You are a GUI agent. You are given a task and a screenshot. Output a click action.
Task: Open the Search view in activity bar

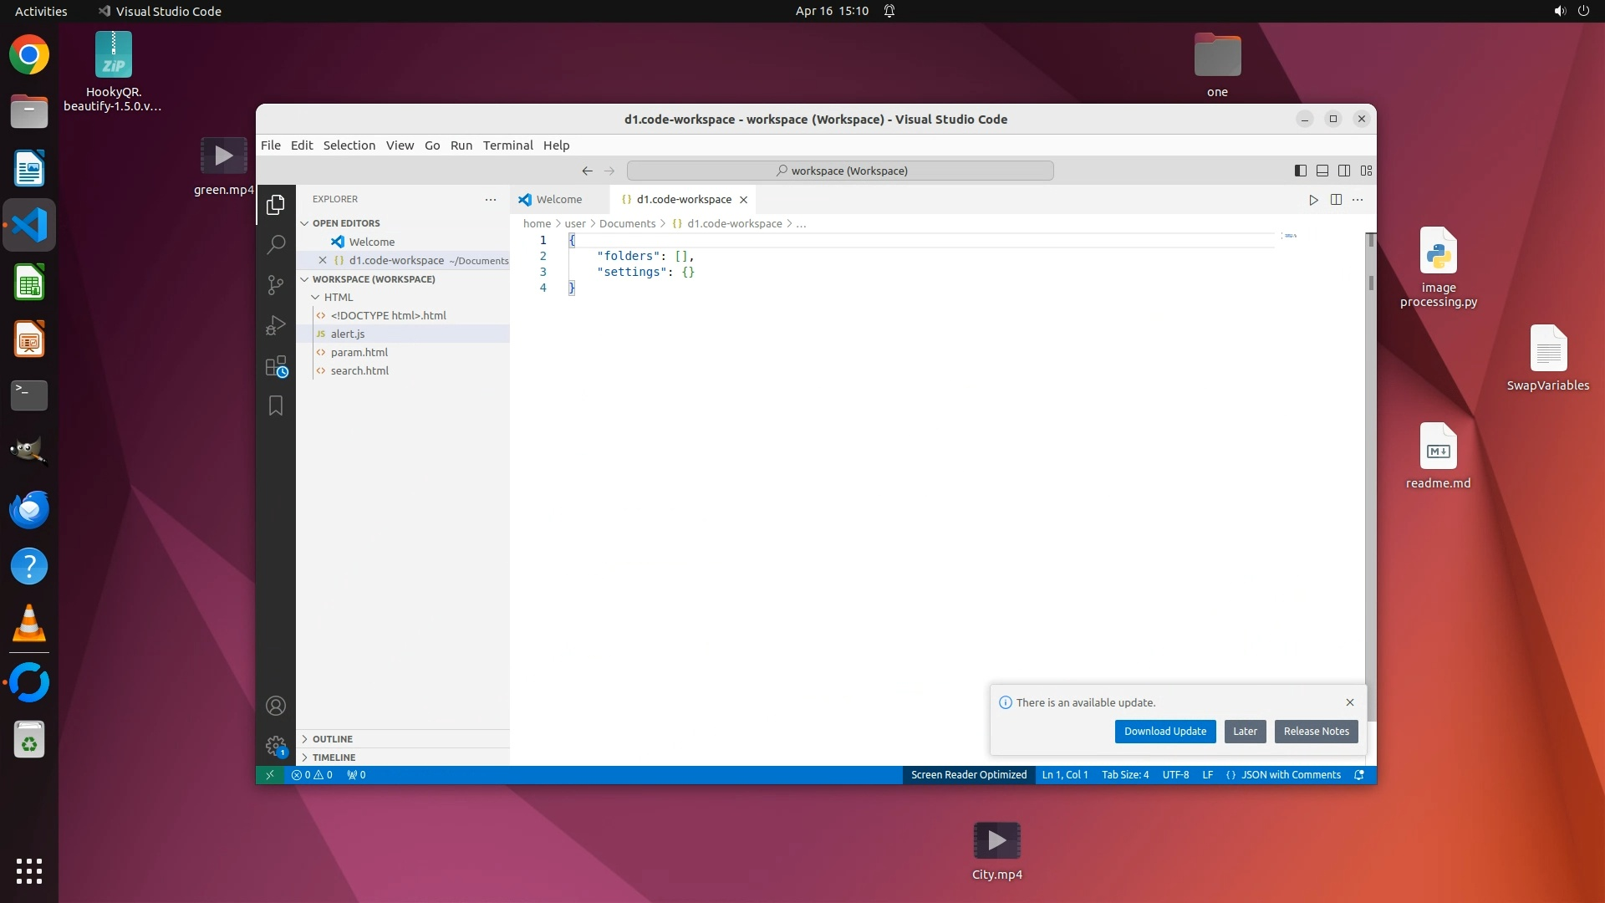coord(275,244)
